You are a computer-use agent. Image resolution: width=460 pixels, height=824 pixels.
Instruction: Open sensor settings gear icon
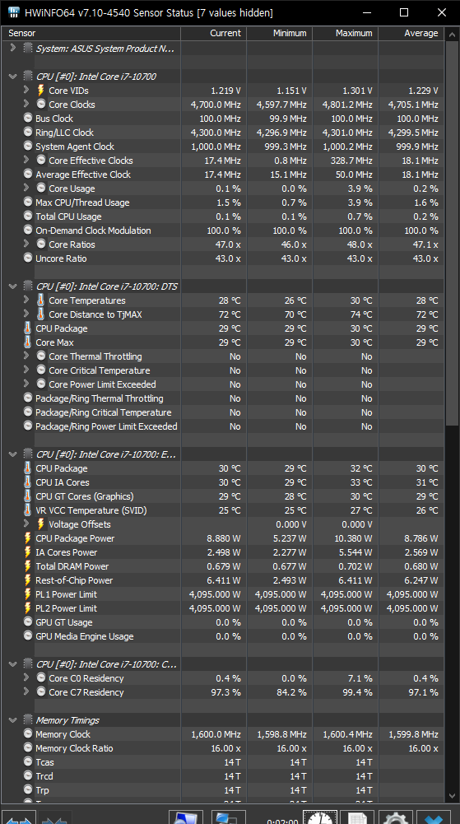click(396, 817)
